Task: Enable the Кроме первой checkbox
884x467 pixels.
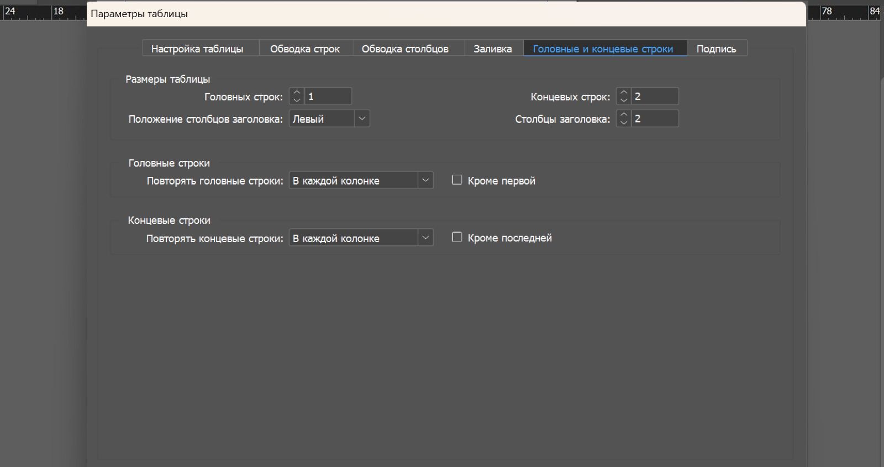Action: [x=457, y=180]
